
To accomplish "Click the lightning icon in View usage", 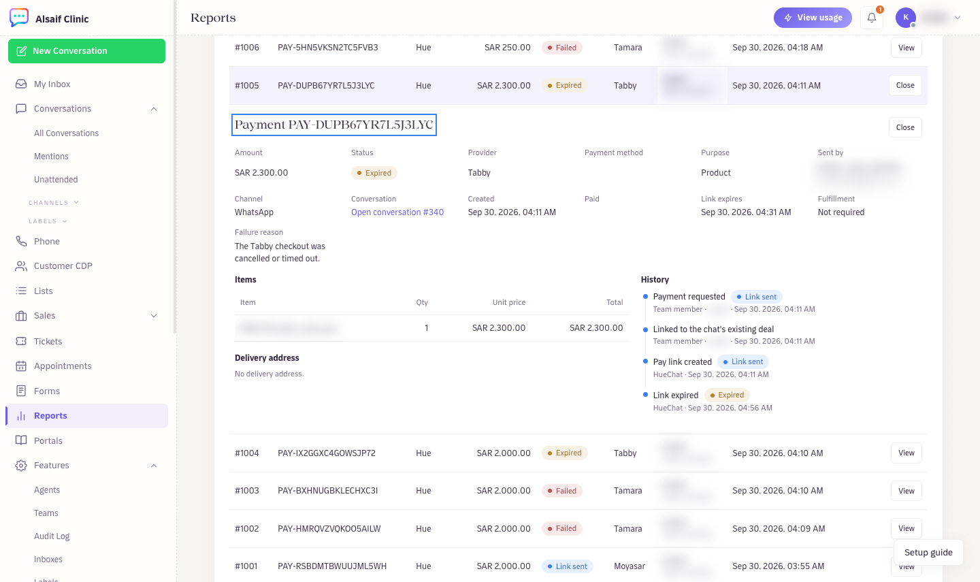I will pyautogui.click(x=788, y=18).
